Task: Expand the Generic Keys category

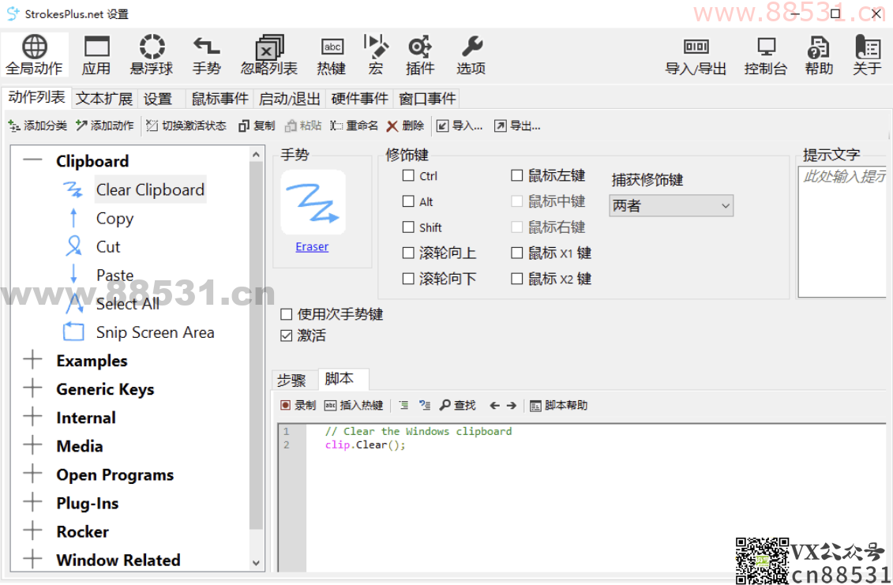Action: (32, 388)
